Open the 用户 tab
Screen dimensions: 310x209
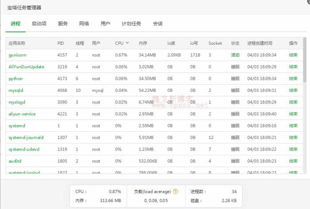click(x=105, y=24)
